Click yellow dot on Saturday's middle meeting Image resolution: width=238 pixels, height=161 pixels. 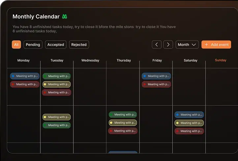[177, 123]
